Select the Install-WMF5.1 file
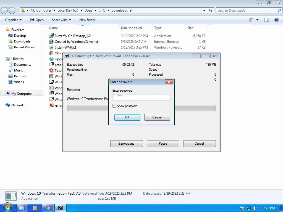This screenshot has width=283, height=212. coord(65,47)
